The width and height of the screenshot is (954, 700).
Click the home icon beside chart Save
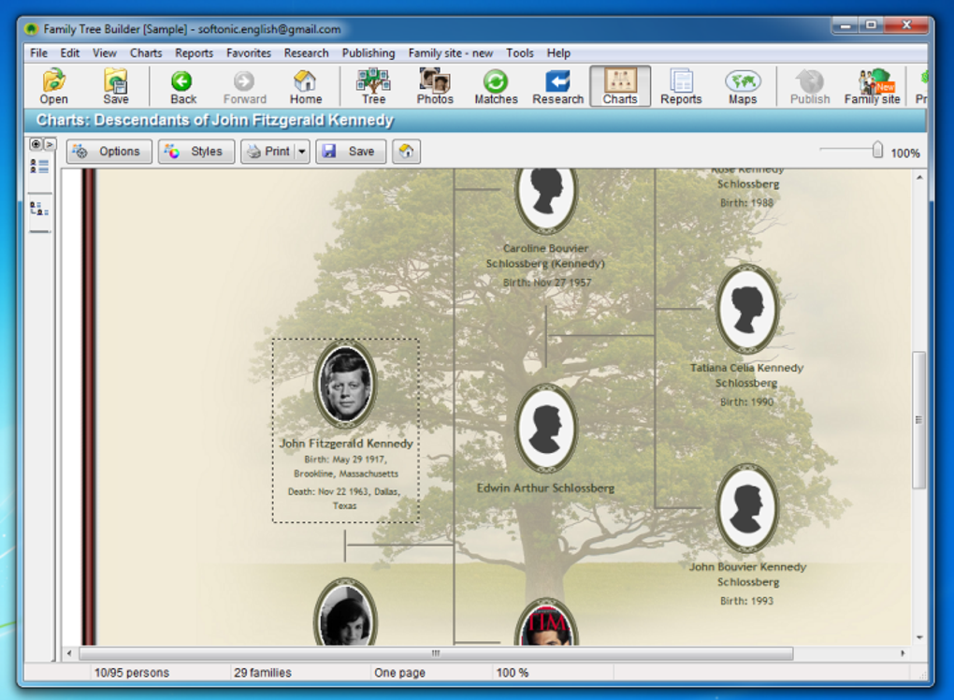406,152
